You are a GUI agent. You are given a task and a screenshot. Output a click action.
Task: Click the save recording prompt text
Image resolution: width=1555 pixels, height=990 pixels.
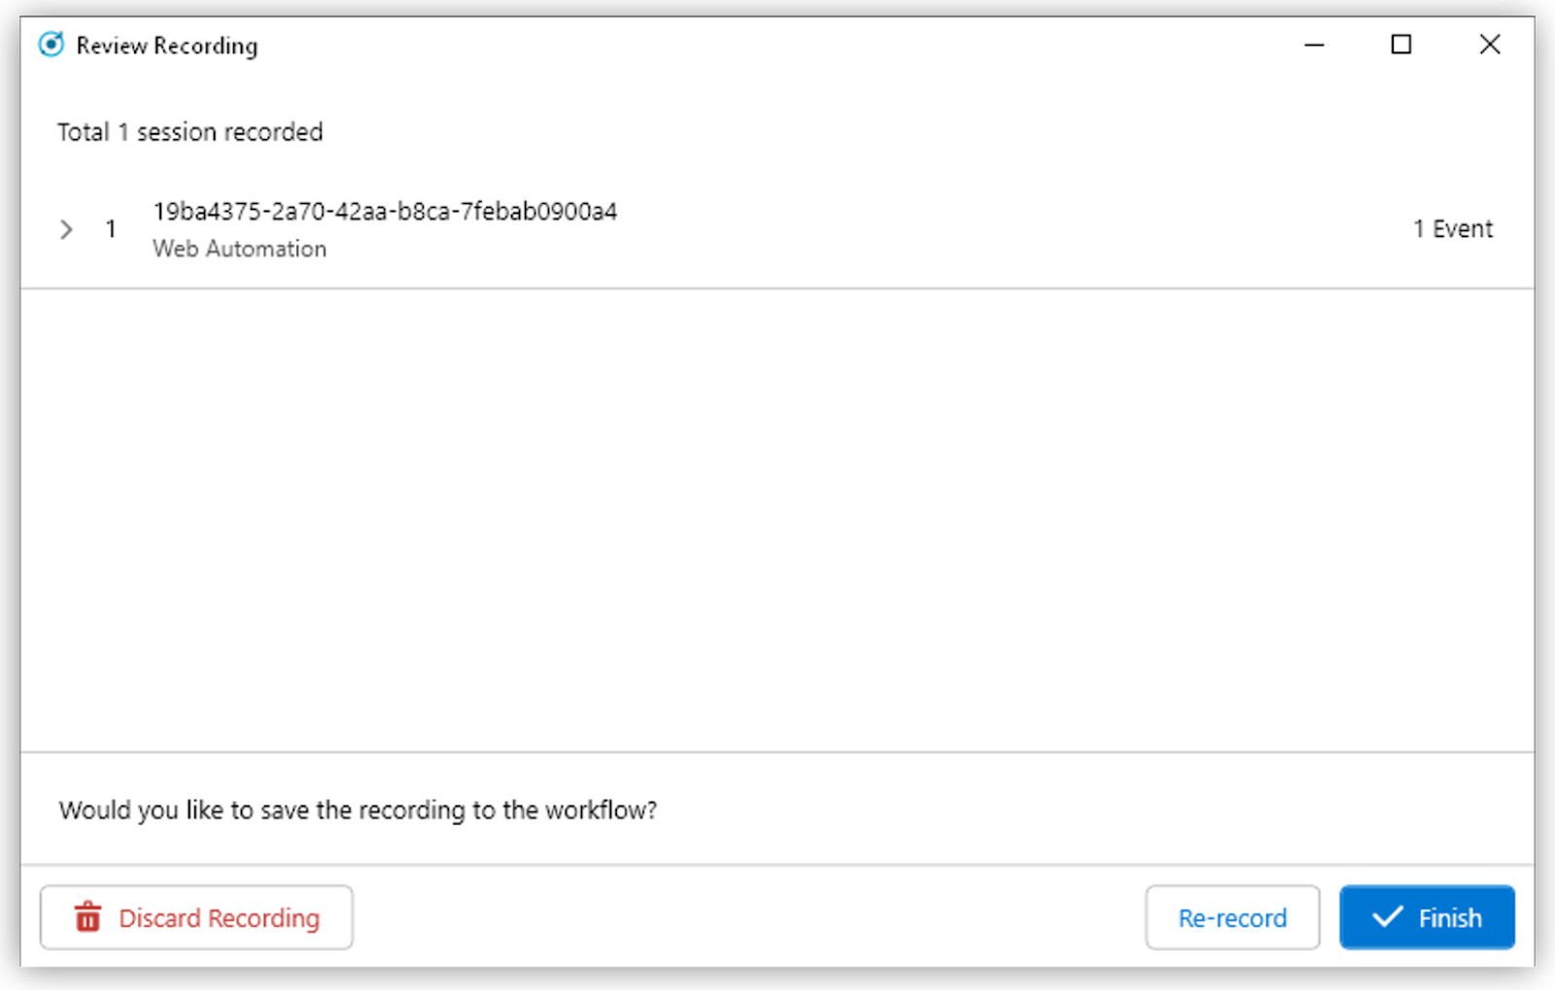[x=359, y=809]
